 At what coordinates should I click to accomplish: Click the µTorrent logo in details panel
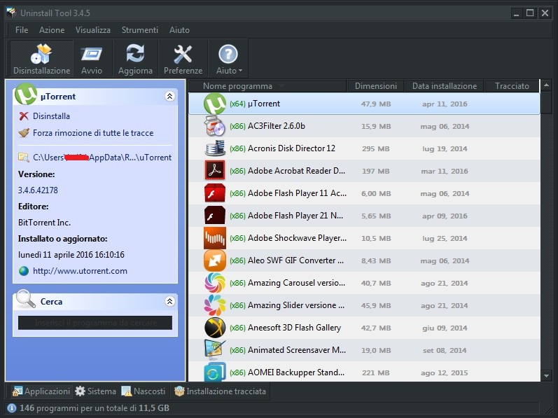[x=26, y=94]
